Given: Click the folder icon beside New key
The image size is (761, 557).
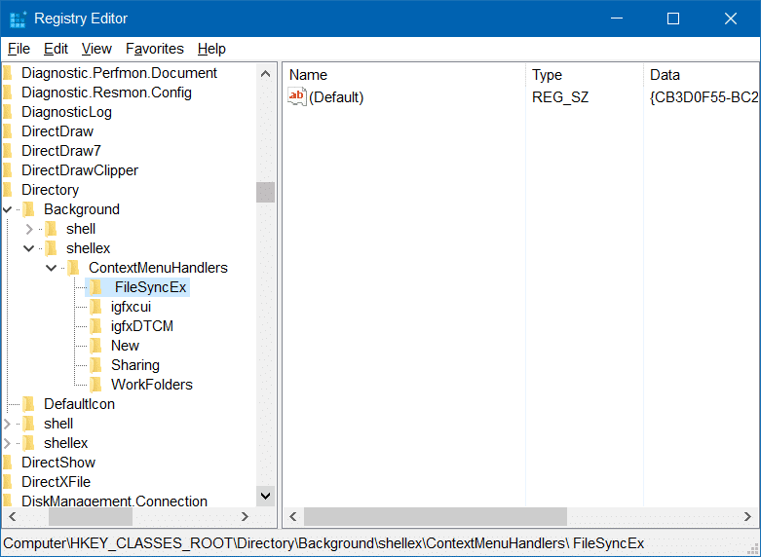Looking at the screenshot, I should (x=96, y=346).
